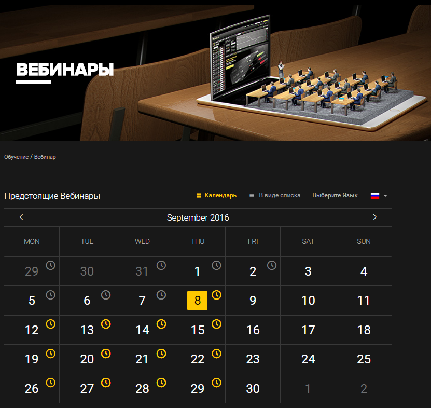Open the webinar clock icon on September 15
This screenshot has height=408, width=431.
[x=217, y=324]
